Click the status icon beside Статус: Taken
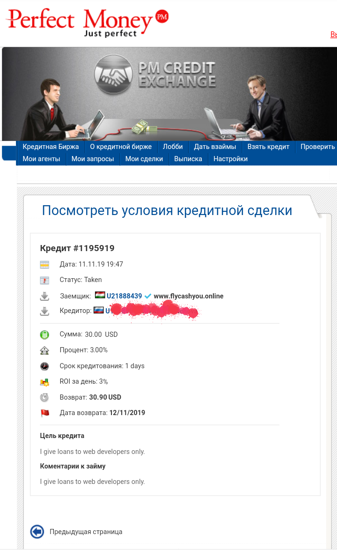This screenshot has height=550, width=337. coord(44,280)
